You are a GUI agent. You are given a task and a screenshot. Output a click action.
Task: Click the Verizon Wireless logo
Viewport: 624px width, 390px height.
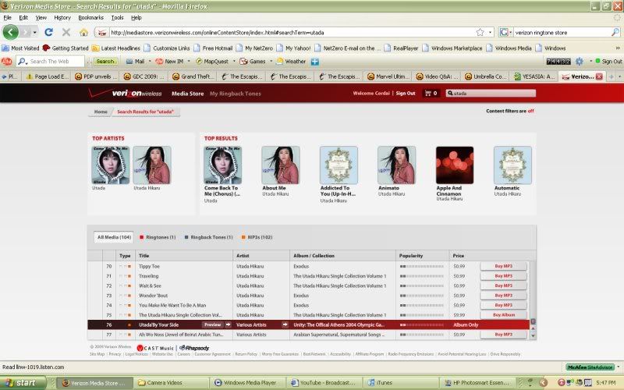coord(136,93)
